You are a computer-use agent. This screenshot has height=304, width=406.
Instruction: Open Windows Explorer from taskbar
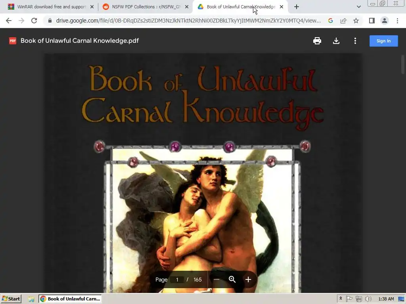(x=31, y=299)
